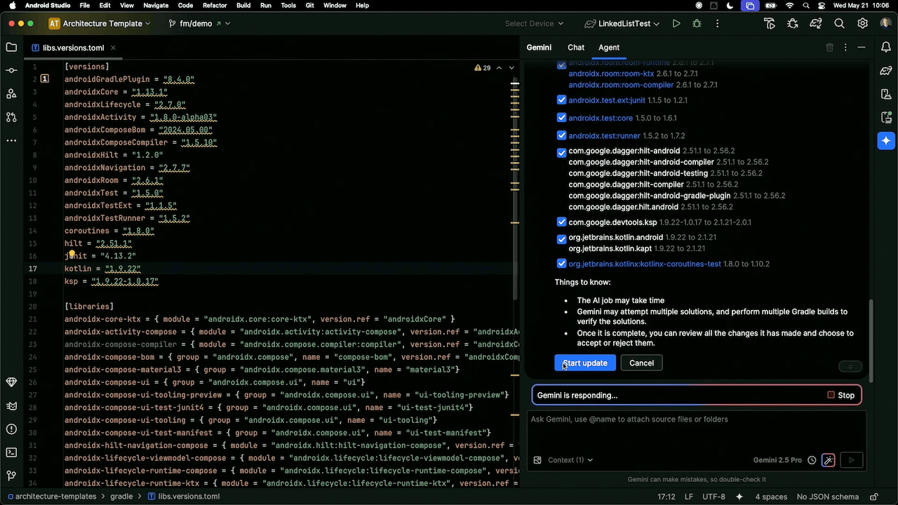Stop the Gemini response
The height and width of the screenshot is (505, 898).
841,396
